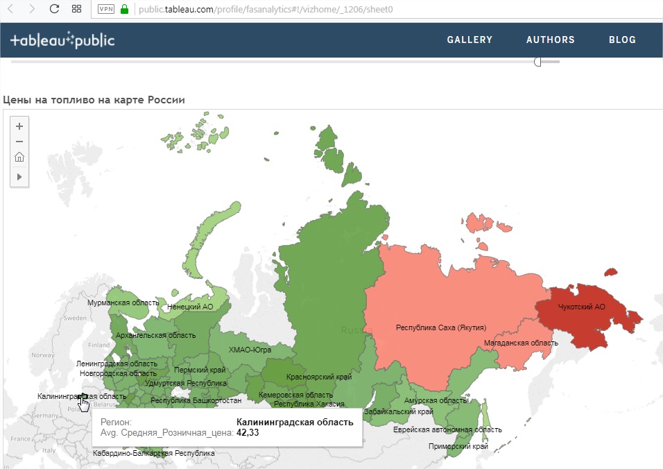Image resolution: width=663 pixels, height=469 pixels.
Task: Click the Приморский край label
Action: pos(458,445)
